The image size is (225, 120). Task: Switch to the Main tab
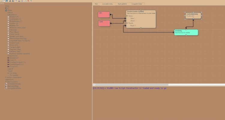96,4
